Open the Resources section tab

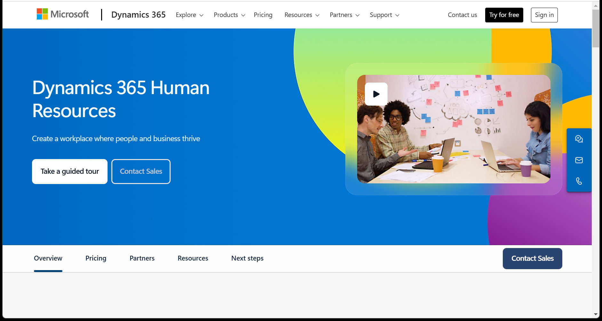[x=193, y=258]
